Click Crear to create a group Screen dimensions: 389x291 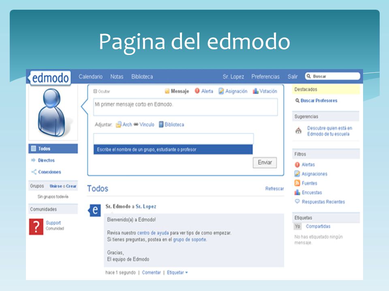click(x=71, y=186)
